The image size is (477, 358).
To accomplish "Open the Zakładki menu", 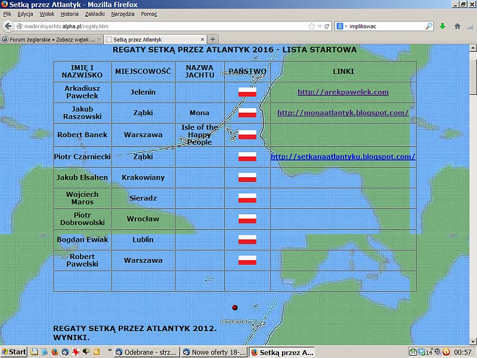I will coord(95,14).
